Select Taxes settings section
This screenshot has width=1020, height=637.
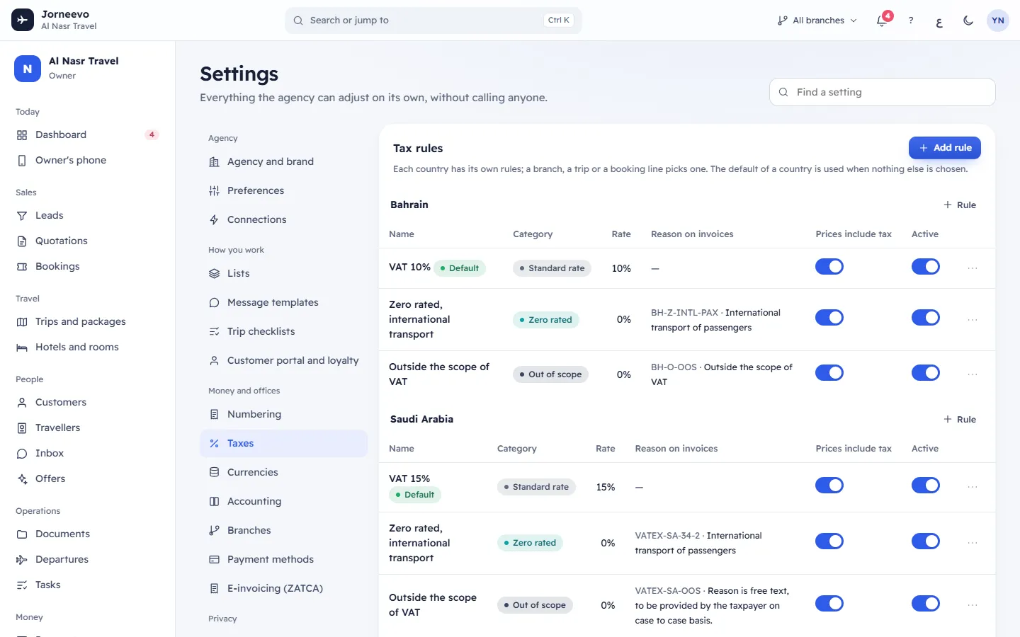click(283, 443)
